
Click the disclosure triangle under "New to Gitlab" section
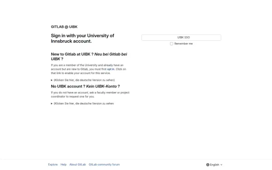[x=52, y=80]
